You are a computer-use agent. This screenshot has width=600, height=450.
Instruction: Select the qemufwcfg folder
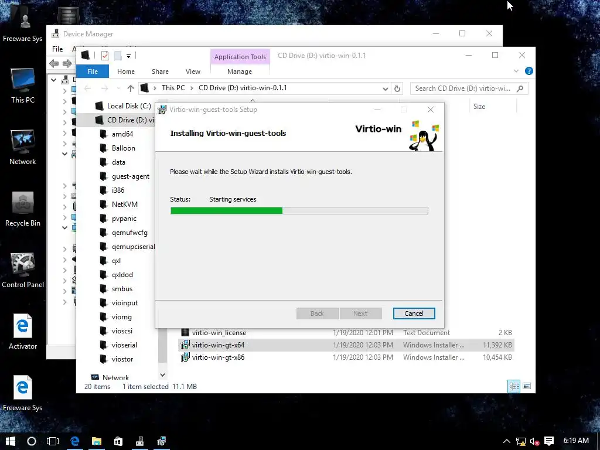point(129,233)
